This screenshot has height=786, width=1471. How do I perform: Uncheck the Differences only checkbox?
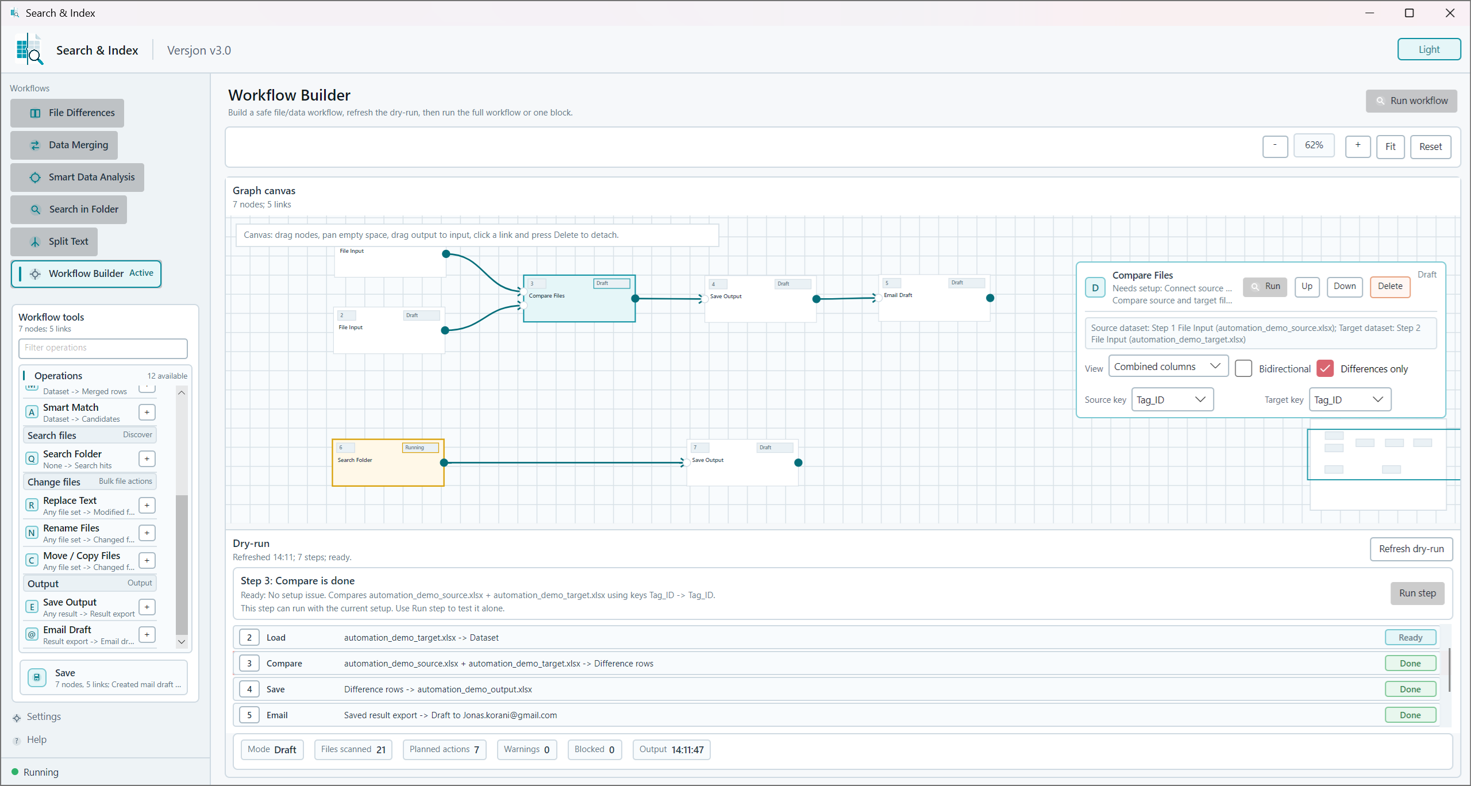(1325, 368)
